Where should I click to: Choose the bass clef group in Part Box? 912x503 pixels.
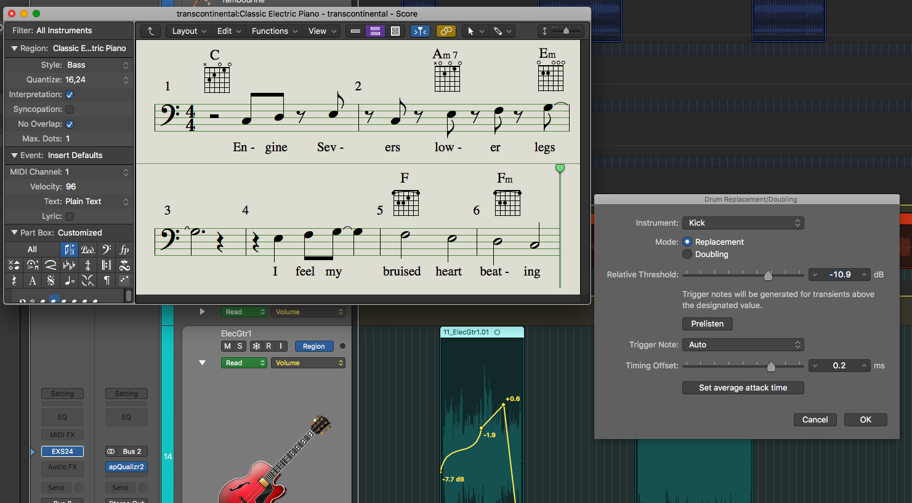[107, 250]
